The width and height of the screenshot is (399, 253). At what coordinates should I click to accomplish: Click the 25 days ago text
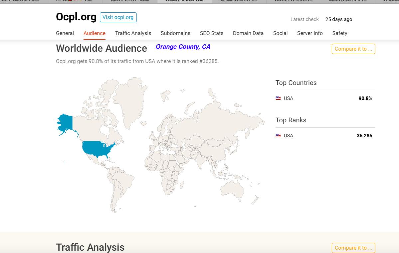(x=339, y=19)
